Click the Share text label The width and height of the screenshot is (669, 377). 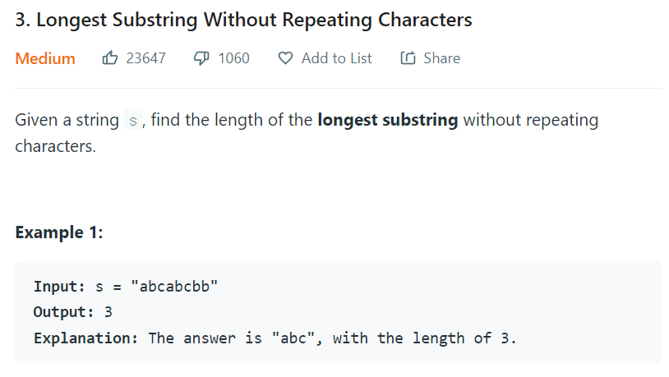441,58
